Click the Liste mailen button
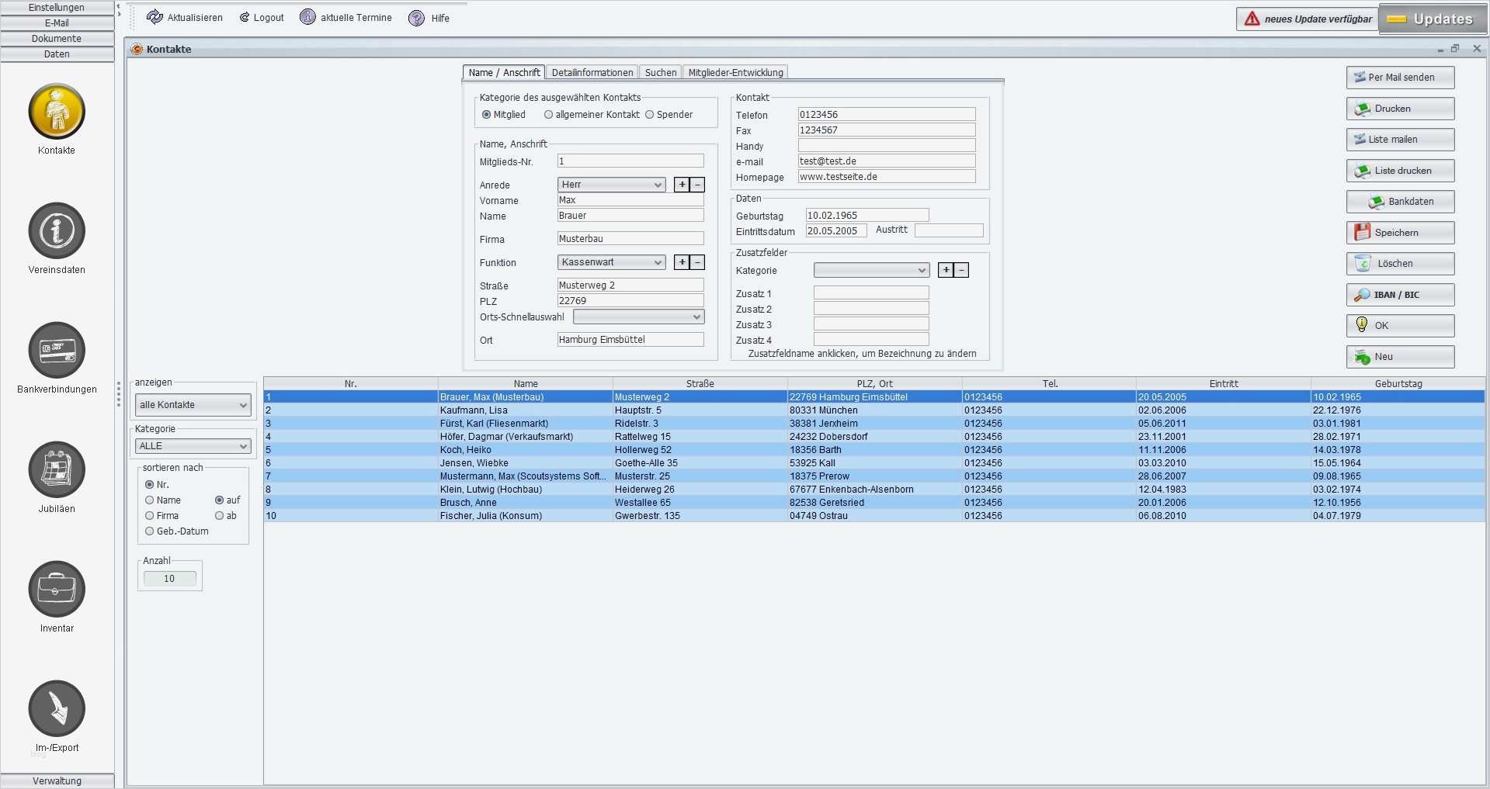This screenshot has height=789, width=1490. pos(1401,140)
